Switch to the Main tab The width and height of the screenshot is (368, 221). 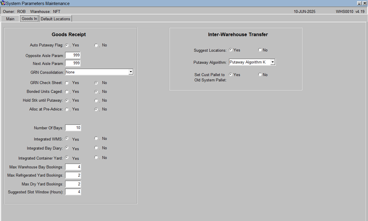10,19
